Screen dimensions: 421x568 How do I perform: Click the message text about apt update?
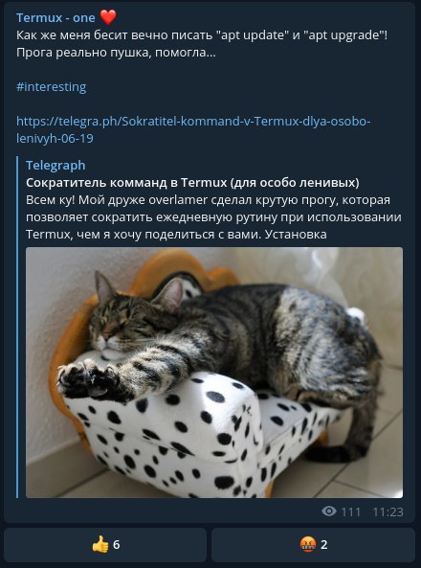(202, 35)
